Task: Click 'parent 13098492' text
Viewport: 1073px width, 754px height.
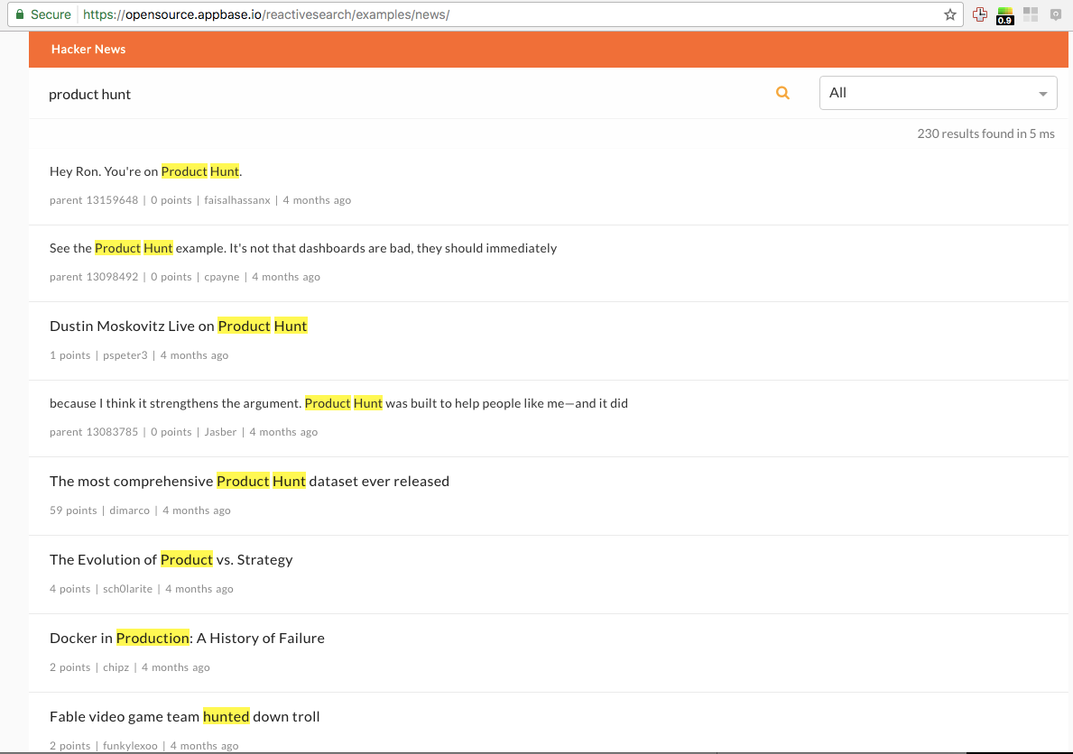Action: point(94,276)
